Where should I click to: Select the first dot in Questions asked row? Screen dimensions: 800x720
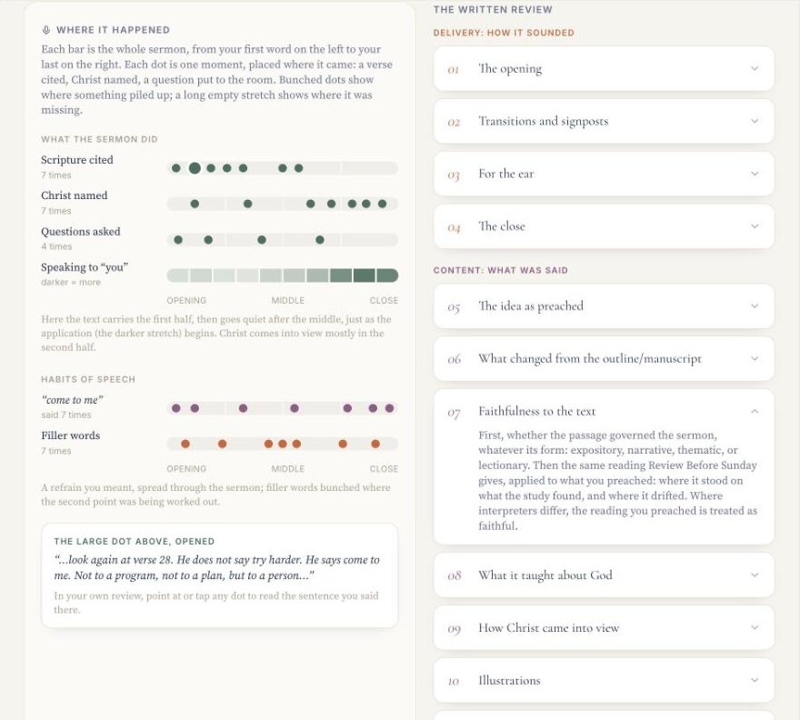[178, 240]
